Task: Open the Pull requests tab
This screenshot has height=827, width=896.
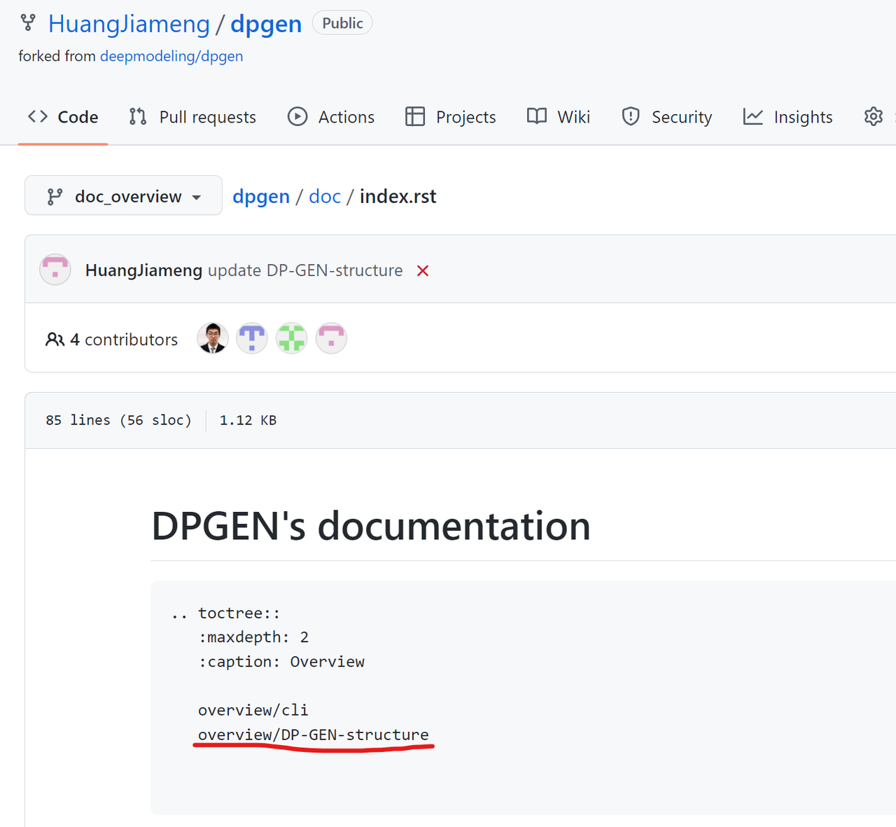Action: click(192, 117)
